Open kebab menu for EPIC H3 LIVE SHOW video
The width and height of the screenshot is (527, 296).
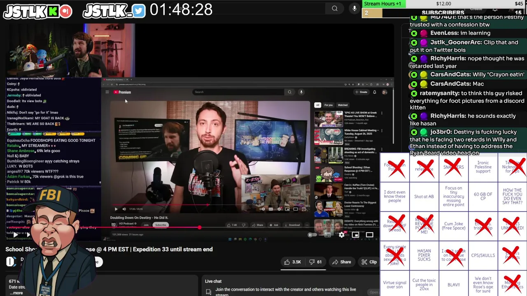[x=382, y=113]
